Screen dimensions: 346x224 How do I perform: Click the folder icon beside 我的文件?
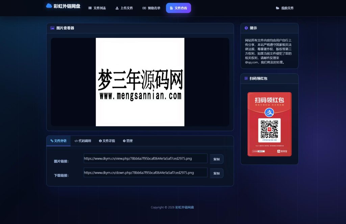click(x=278, y=8)
